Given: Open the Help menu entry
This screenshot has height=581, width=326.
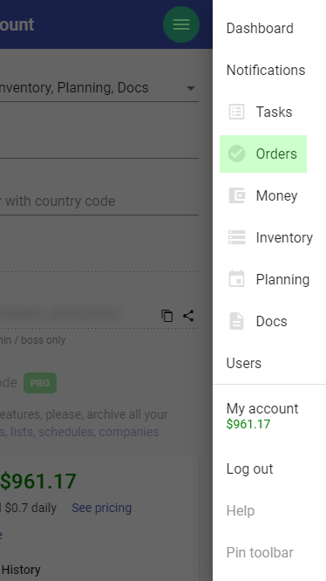Looking at the screenshot, I should [241, 510].
